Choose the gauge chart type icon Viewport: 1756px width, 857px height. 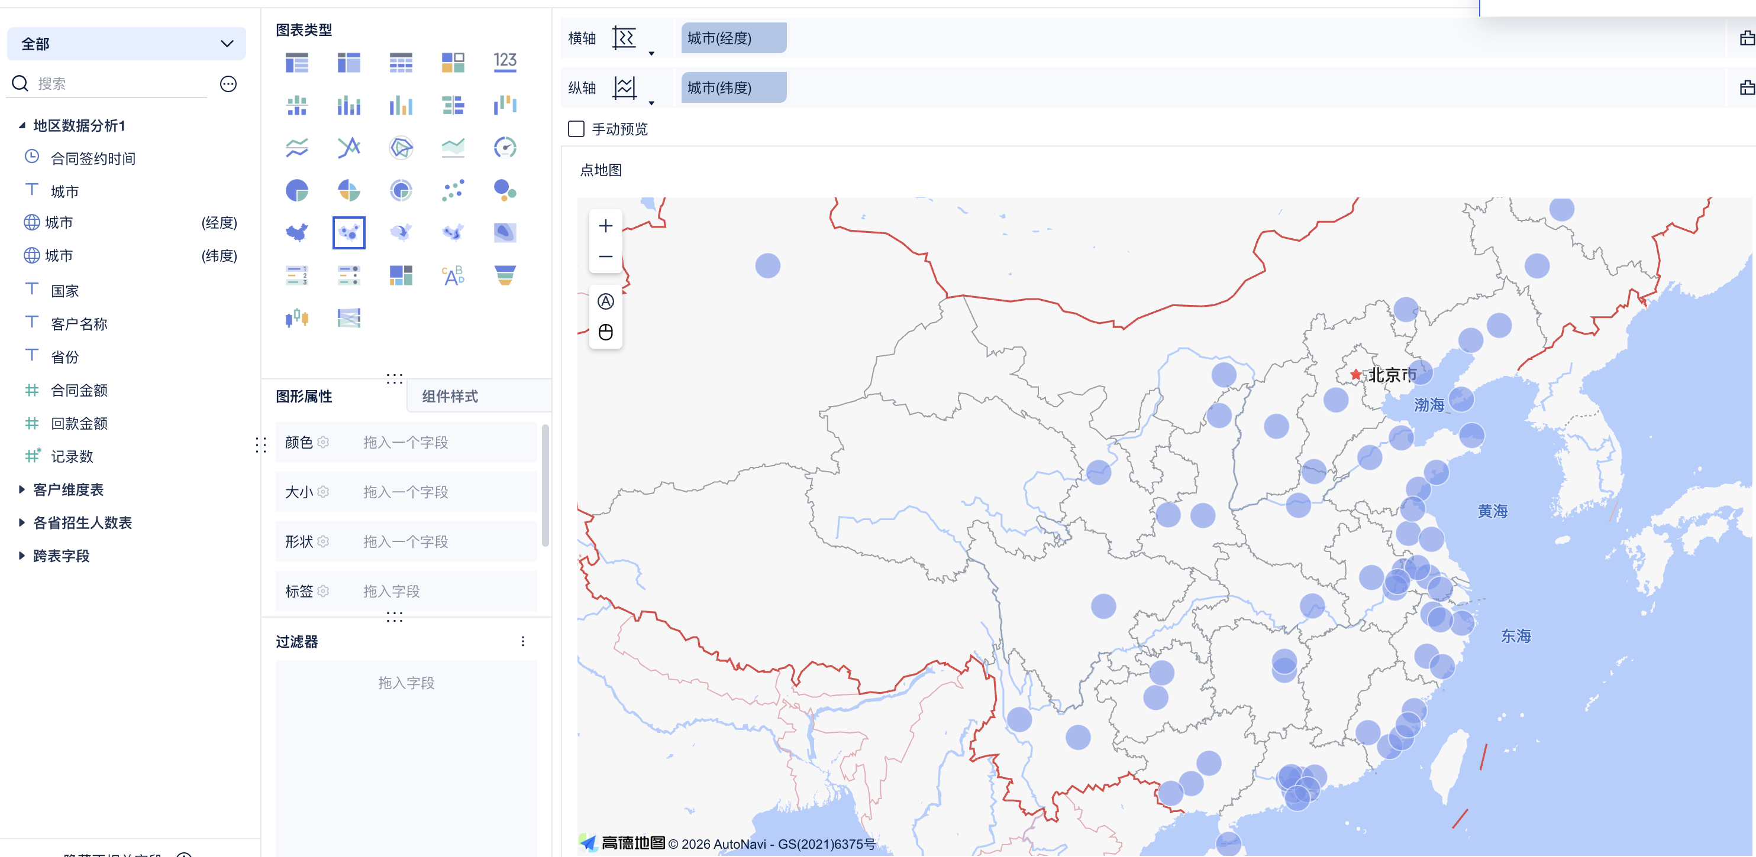point(505,148)
